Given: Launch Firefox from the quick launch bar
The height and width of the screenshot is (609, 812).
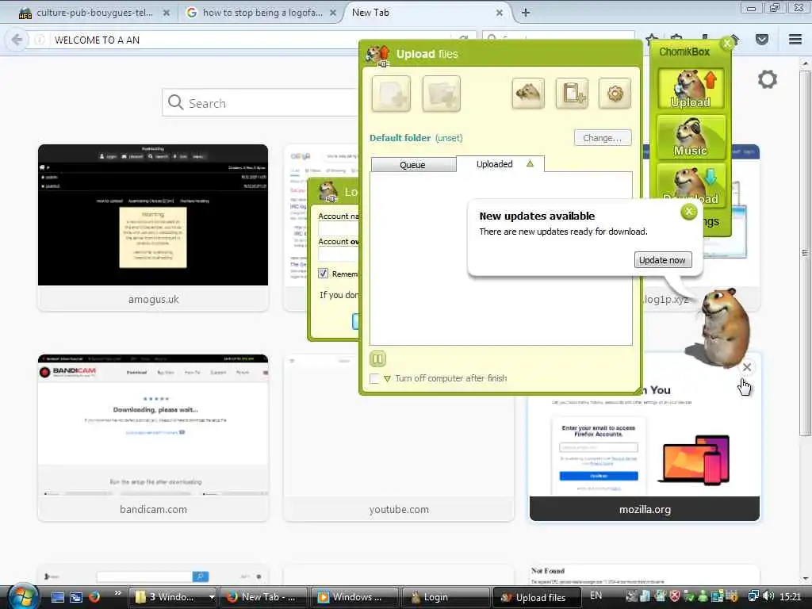Looking at the screenshot, I should point(94,597).
